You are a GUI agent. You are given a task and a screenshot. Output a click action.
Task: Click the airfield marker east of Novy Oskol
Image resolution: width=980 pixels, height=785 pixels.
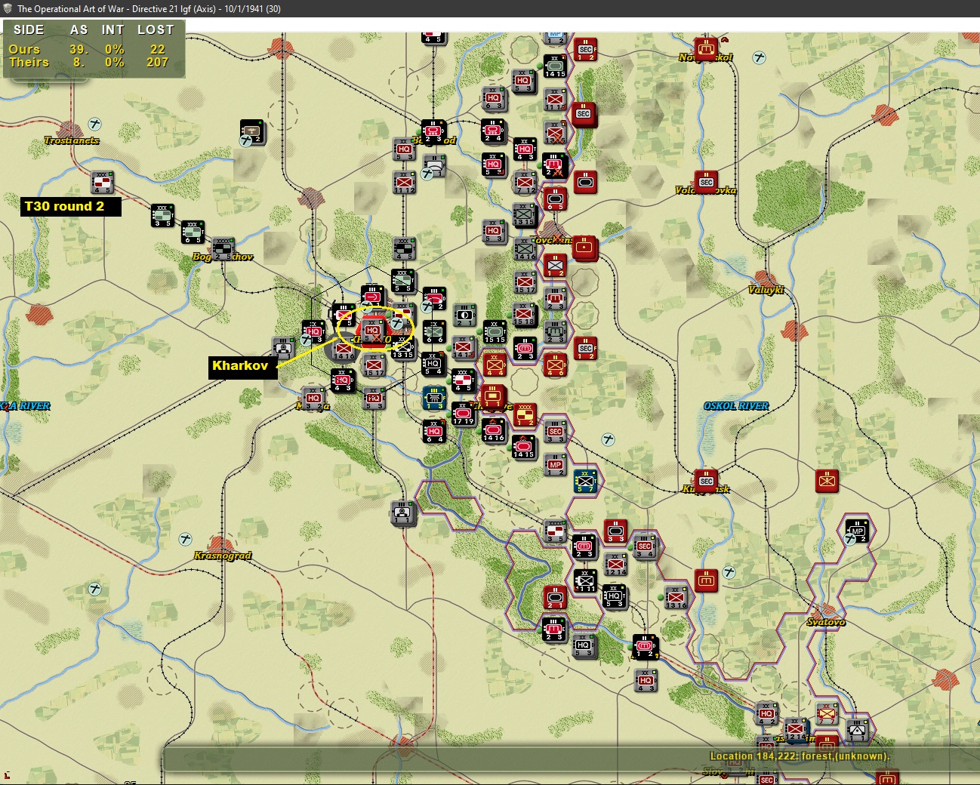(x=760, y=57)
